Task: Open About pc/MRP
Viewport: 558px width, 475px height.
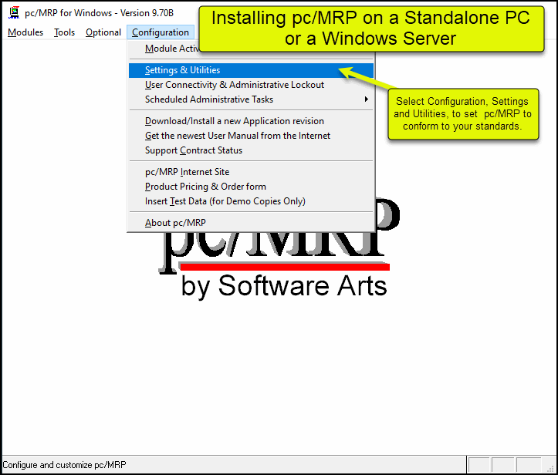Action: click(x=251, y=223)
